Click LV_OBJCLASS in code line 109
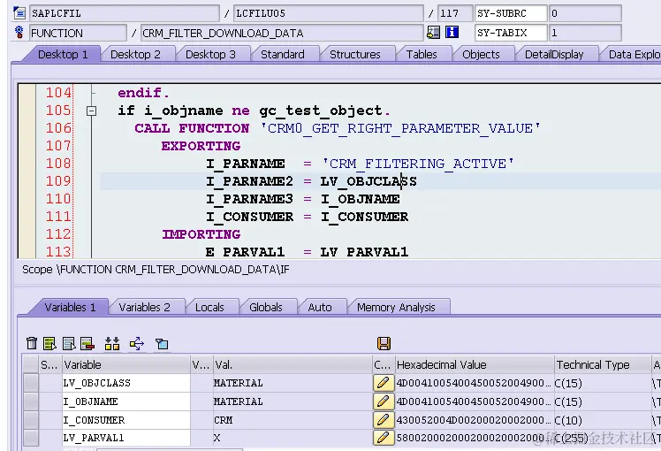 pos(368,181)
